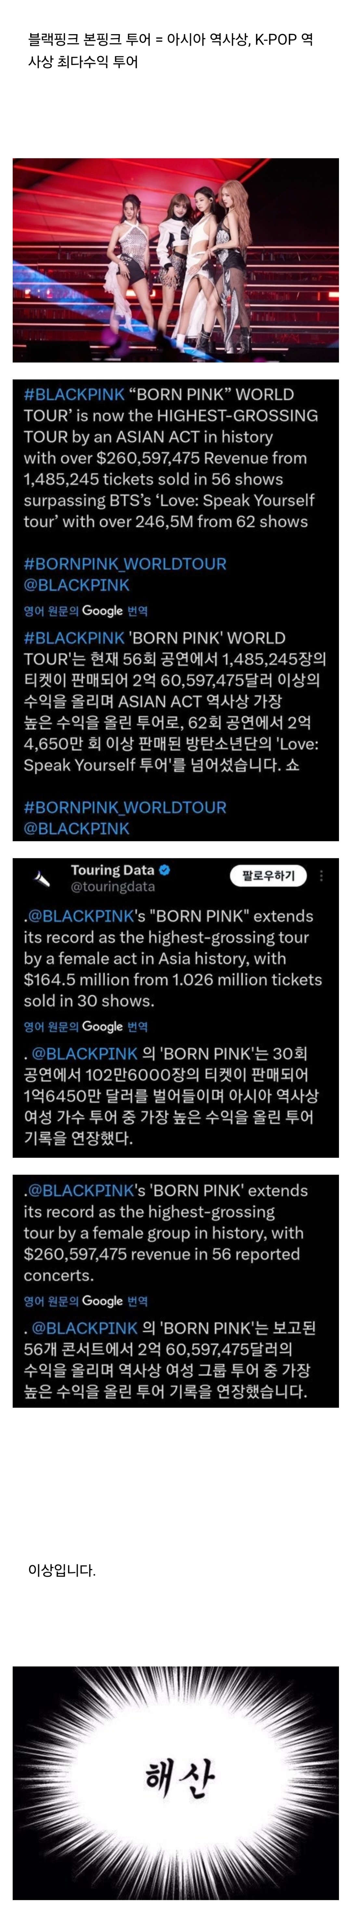The height and width of the screenshot is (1908, 351).
Task: Click #BORNPINK_WORLDTOUR hashtag under the English tweet
Action: (x=125, y=564)
